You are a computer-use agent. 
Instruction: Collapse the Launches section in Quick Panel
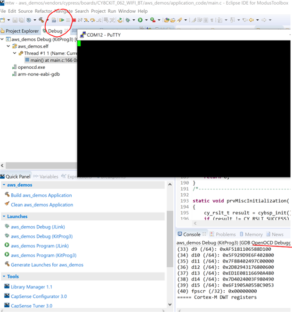[3, 216]
